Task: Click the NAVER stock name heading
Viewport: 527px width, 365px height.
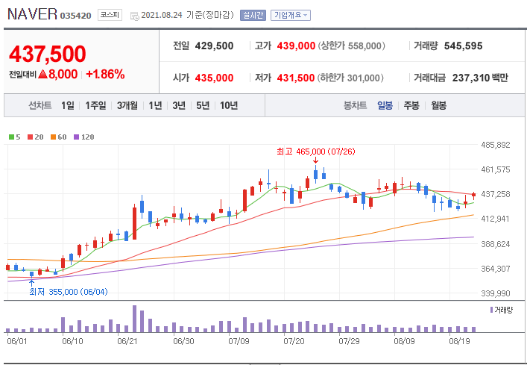Action: point(32,14)
